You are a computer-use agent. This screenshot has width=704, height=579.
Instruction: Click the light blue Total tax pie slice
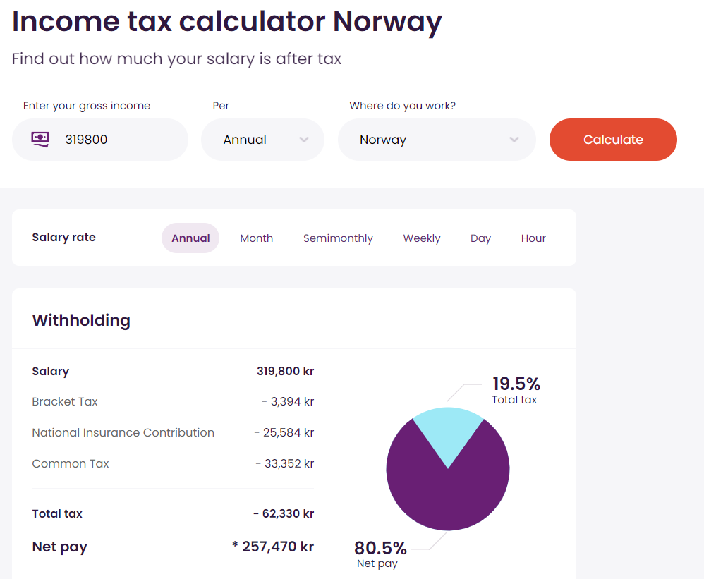pos(448,430)
